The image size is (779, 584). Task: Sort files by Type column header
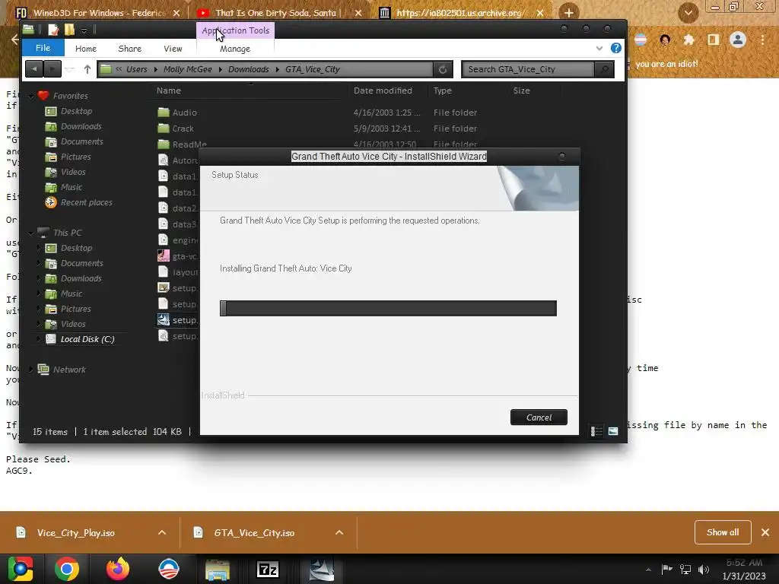click(x=443, y=90)
